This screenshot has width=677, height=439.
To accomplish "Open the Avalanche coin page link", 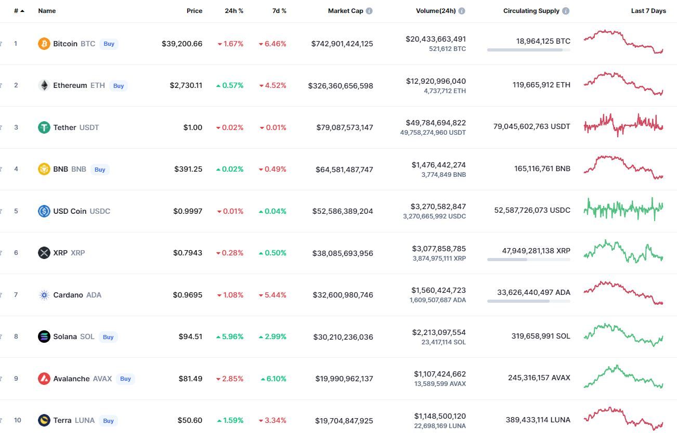I will coord(72,379).
